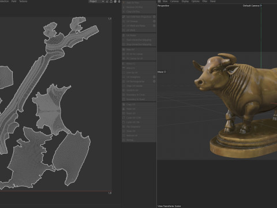Open the viewport Filter menu
277x208 pixels.
point(205,1)
